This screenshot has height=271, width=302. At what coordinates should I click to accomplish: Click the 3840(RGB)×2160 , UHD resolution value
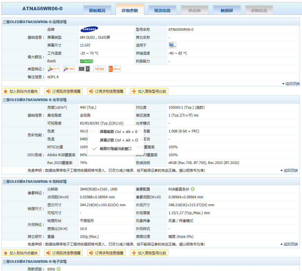99,189
